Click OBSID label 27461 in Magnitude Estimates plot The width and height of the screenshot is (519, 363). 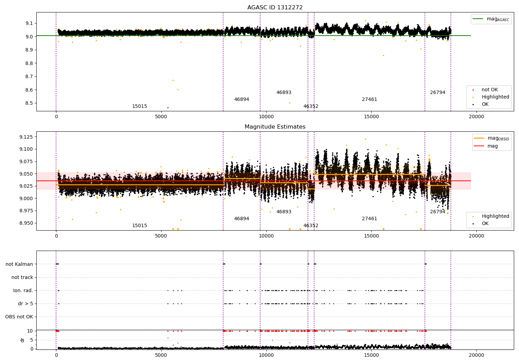click(x=370, y=219)
